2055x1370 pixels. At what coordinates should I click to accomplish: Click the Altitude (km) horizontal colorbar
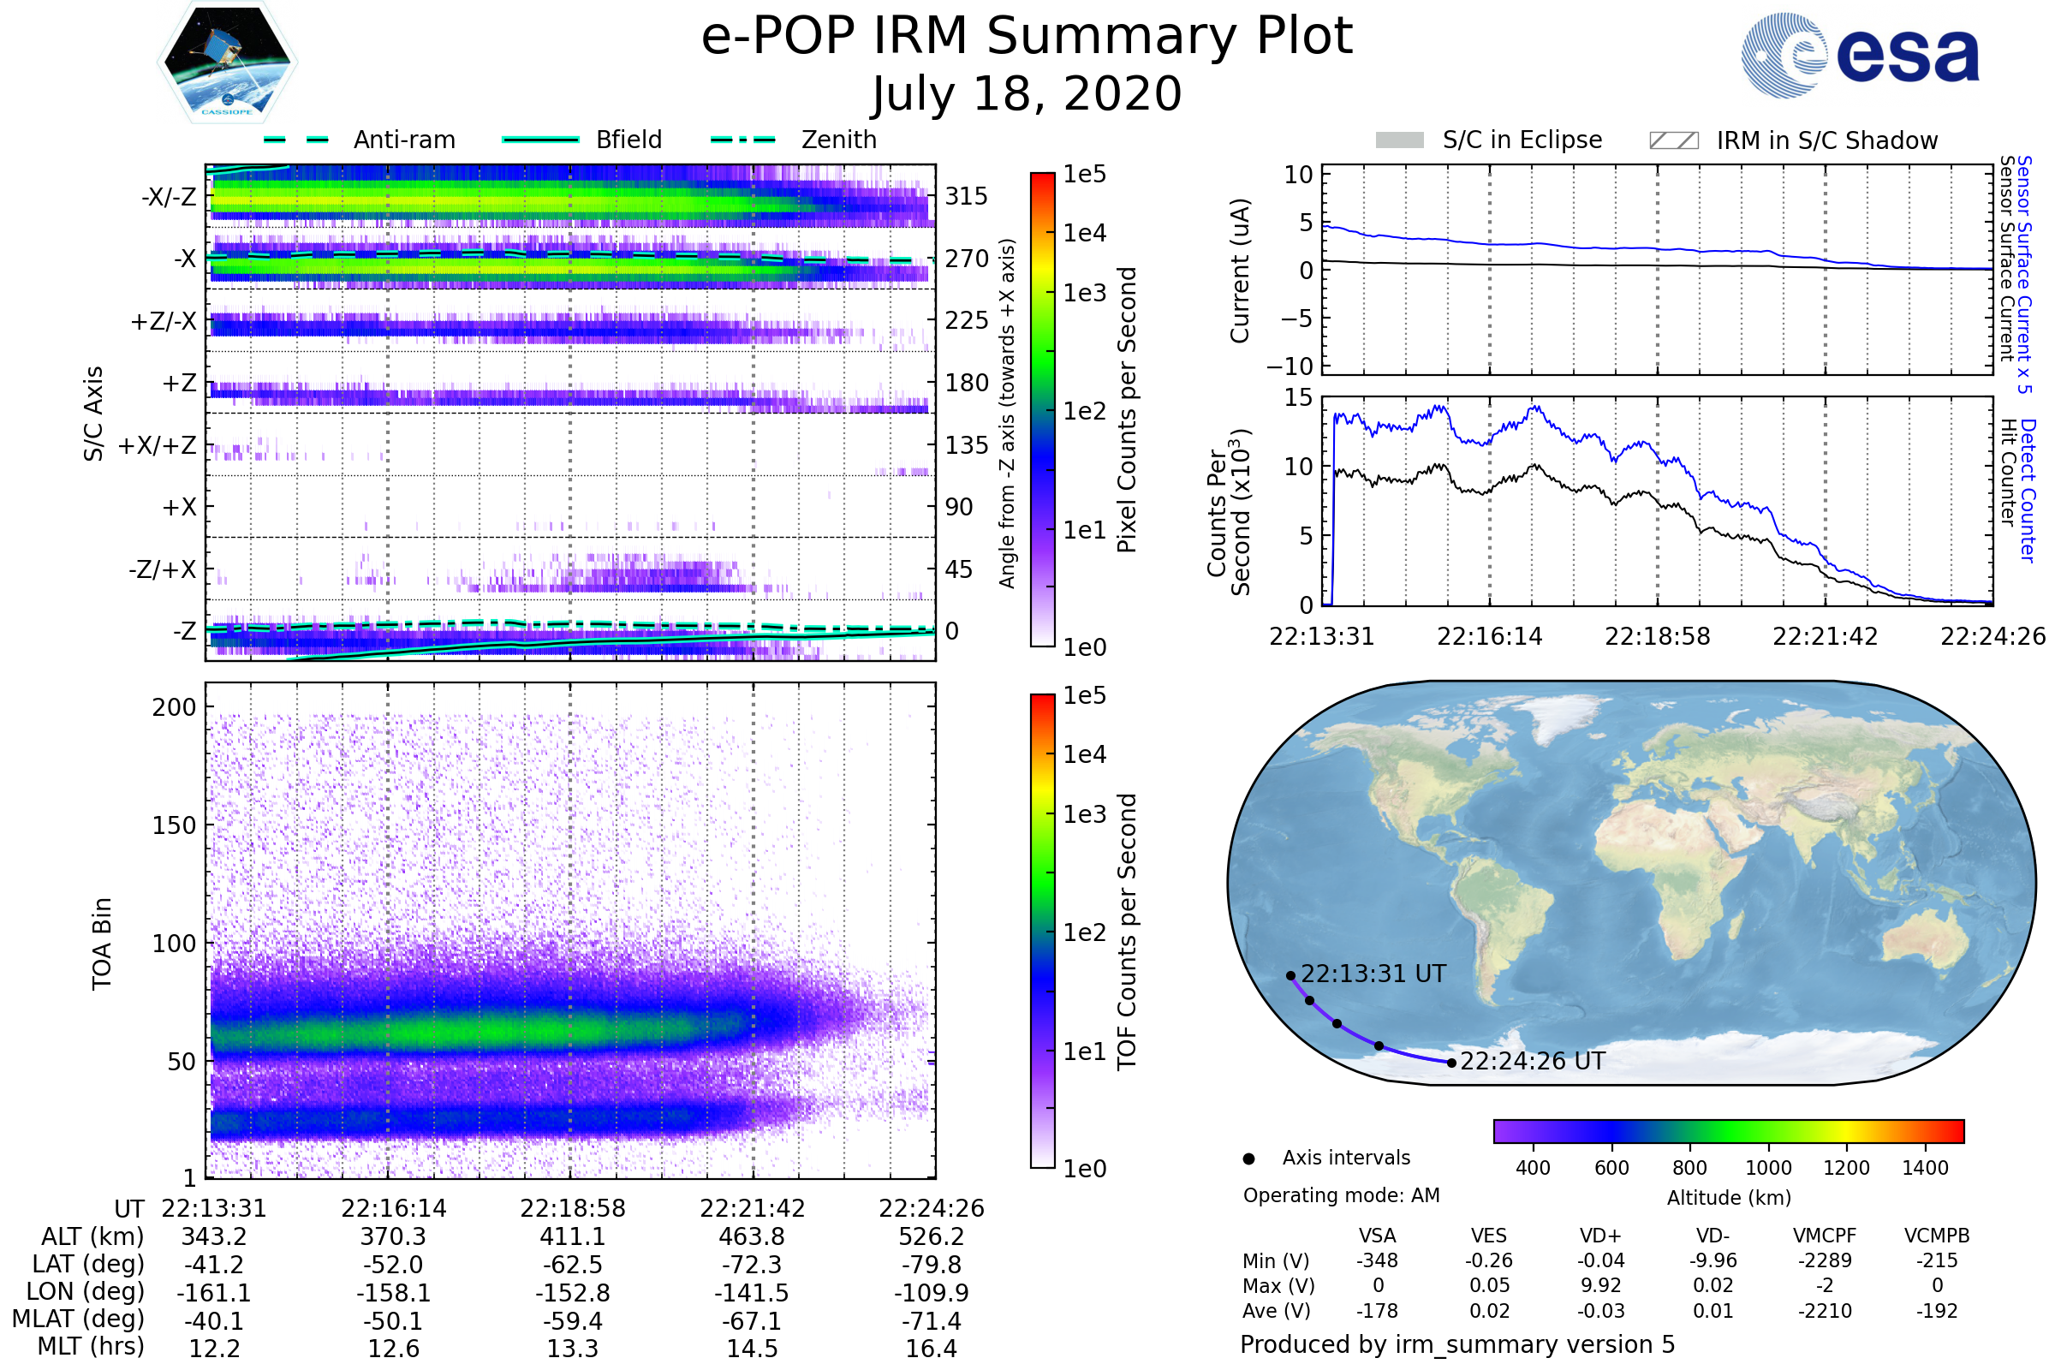pyautogui.click(x=1728, y=1130)
